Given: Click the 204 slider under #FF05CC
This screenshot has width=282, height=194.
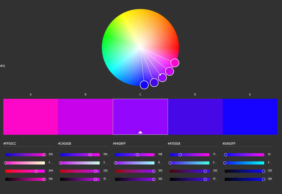Looking at the screenshot, I should [36, 171].
